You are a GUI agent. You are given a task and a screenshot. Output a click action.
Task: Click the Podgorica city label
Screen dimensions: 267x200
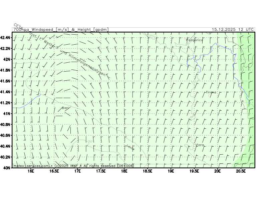(x=195, y=40)
